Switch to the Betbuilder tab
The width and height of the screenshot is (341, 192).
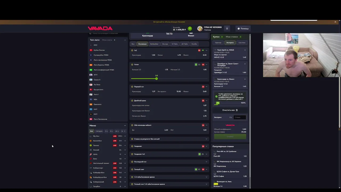pyautogui.click(x=154, y=44)
